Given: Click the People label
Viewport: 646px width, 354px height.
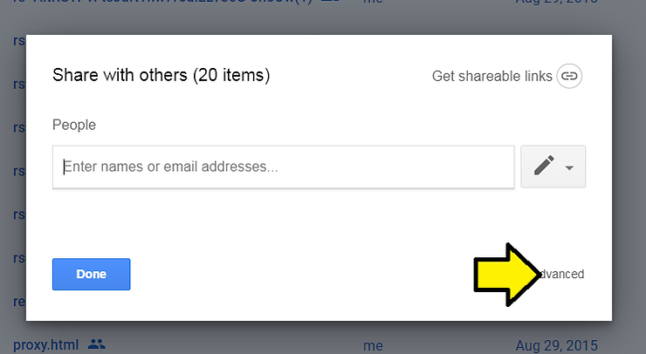Looking at the screenshot, I should click(74, 125).
